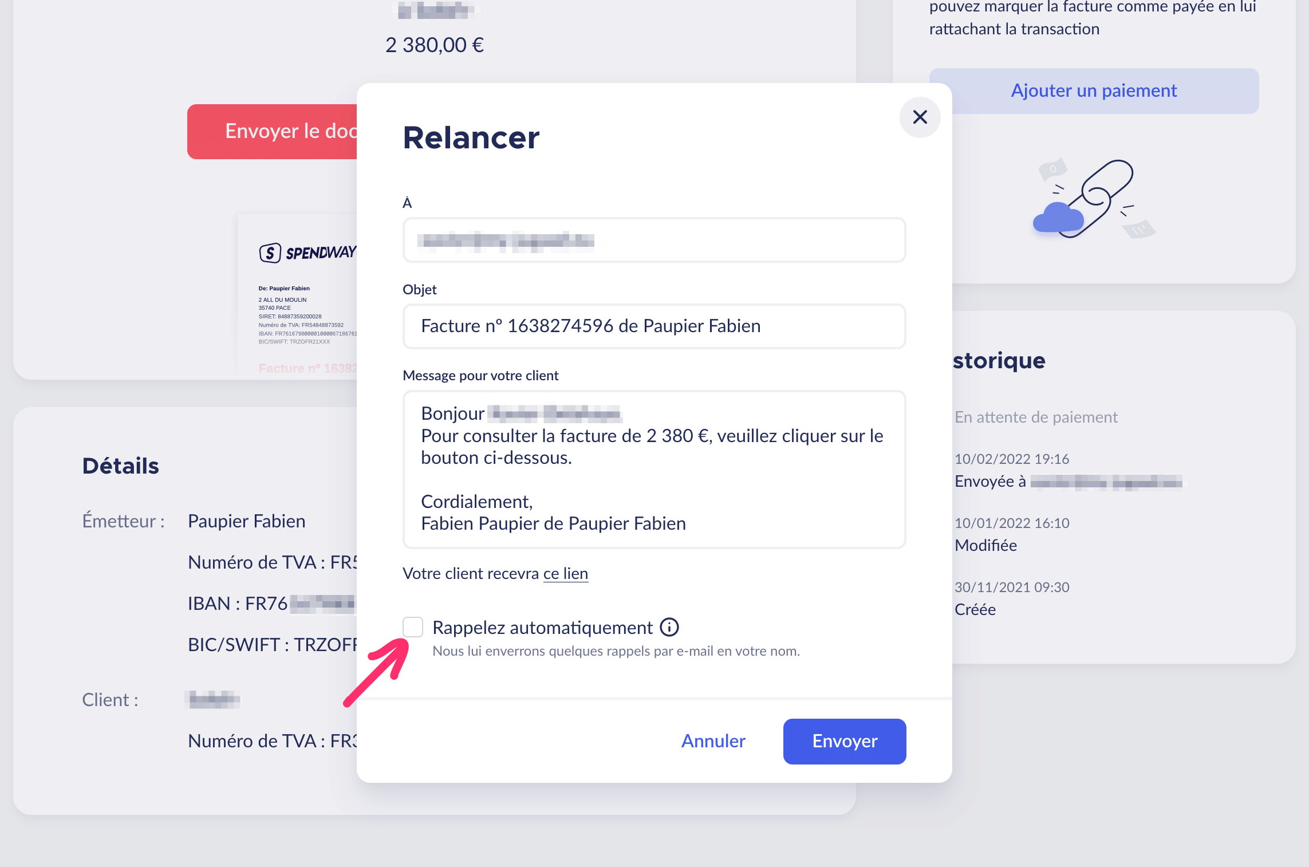Click 'Message pour votre client' label

click(x=480, y=375)
